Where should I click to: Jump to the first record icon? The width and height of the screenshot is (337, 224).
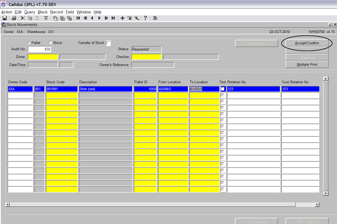pyautogui.click(x=78, y=18)
